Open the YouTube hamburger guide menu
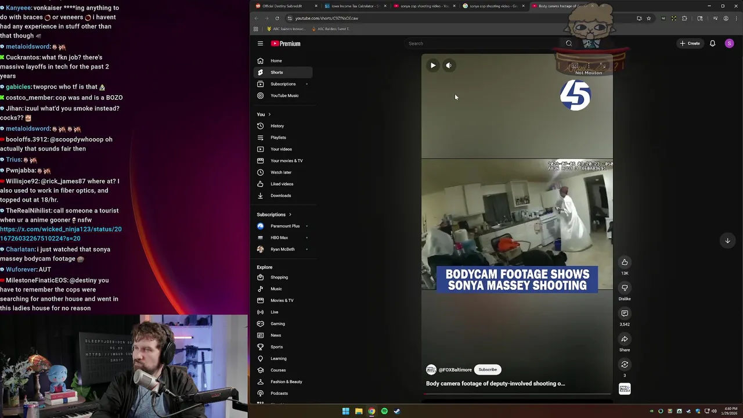This screenshot has width=743, height=418. coord(260,44)
